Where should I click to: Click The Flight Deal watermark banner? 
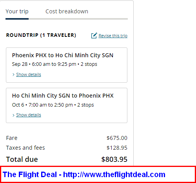[98, 174]
